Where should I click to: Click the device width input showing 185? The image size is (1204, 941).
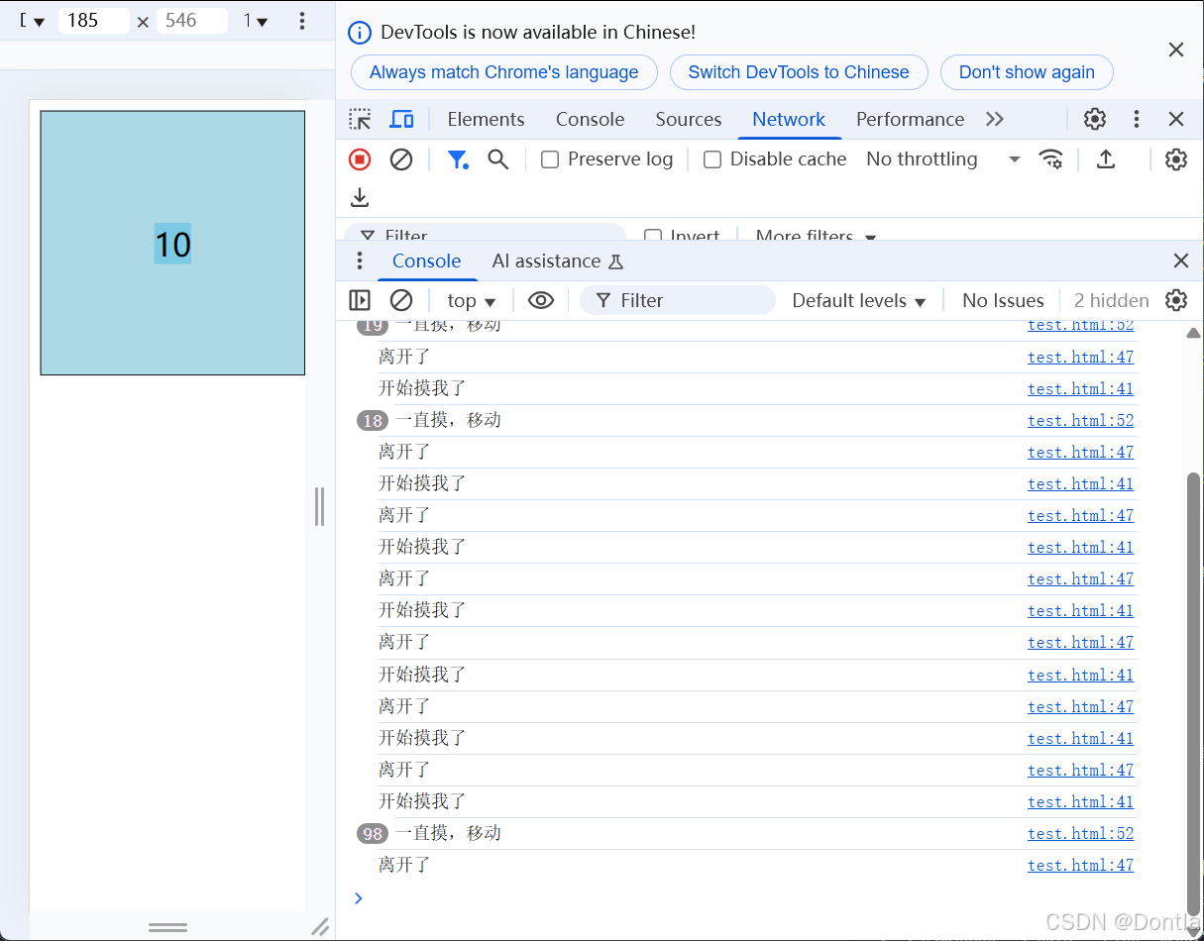click(93, 20)
